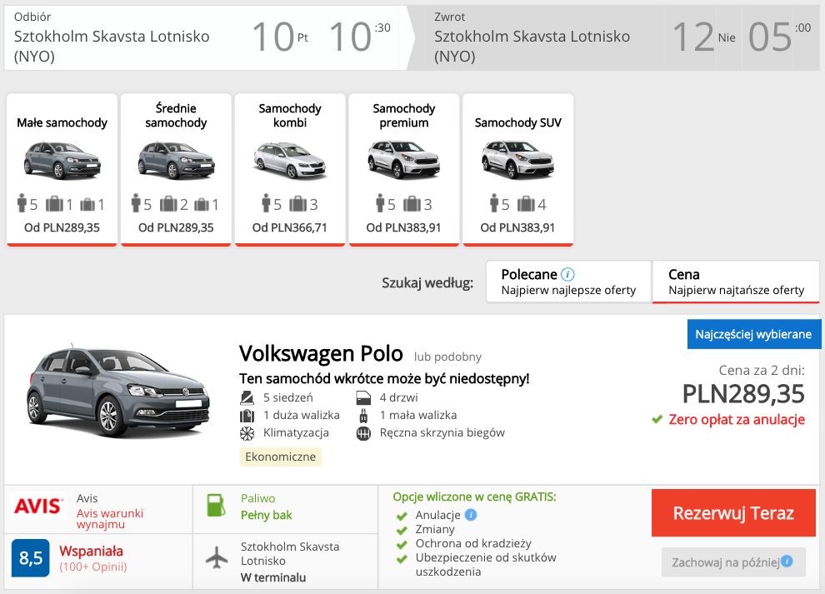
Task: Select the Samochody kombi car category
Action: [290, 169]
